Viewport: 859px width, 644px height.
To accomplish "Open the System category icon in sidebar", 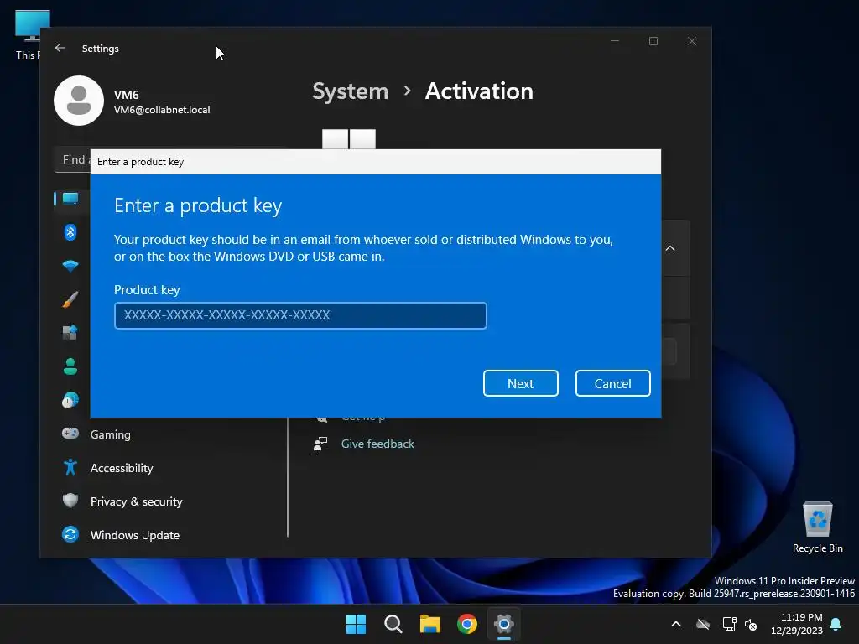I will [x=70, y=198].
